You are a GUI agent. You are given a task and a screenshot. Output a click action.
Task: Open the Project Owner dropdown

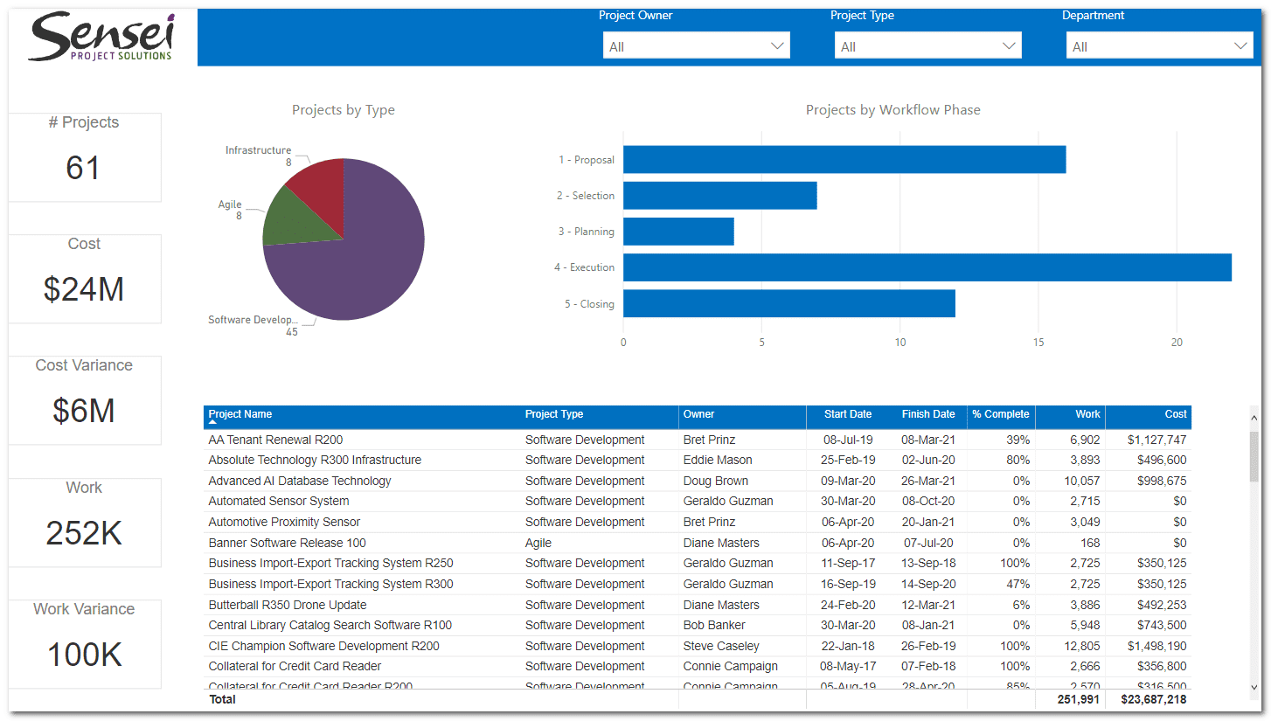pyautogui.click(x=696, y=46)
